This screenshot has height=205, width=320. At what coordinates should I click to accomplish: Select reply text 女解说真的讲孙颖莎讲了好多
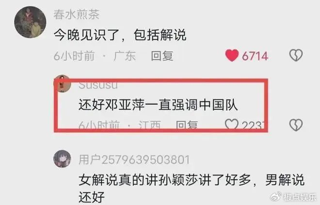pyautogui.click(x=165, y=180)
